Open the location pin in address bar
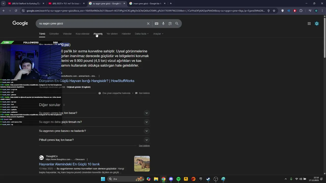The width and height of the screenshot is (326, 183). coord(268,11)
